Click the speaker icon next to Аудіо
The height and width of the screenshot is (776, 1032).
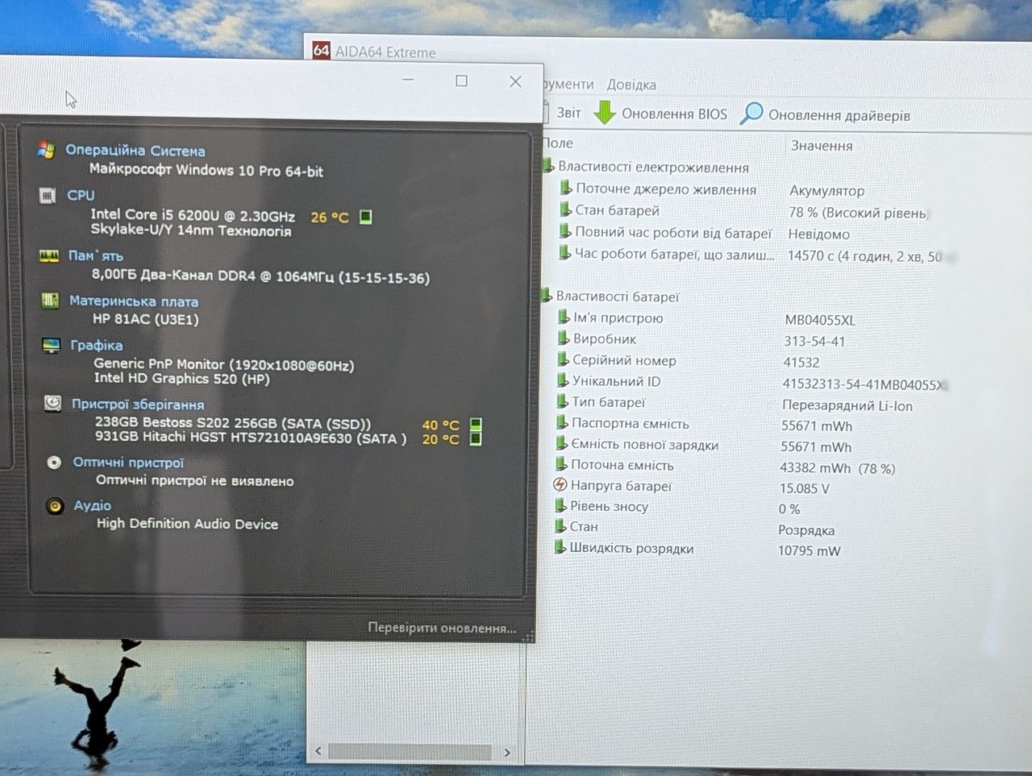[55, 505]
